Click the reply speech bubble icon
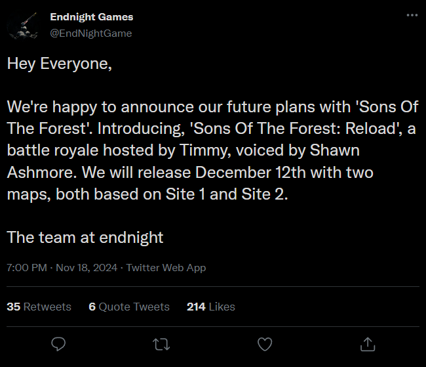The width and height of the screenshot is (426, 367). point(58,343)
